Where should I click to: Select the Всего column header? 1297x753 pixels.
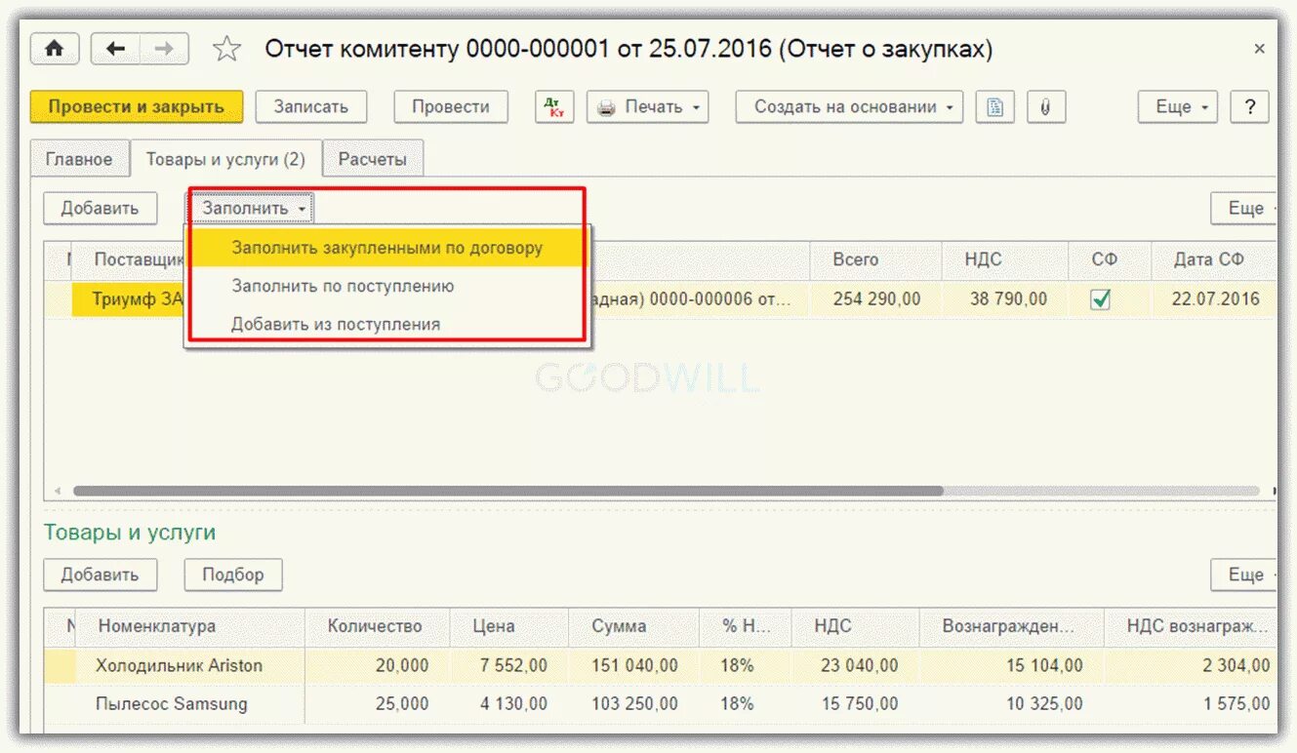(875, 260)
